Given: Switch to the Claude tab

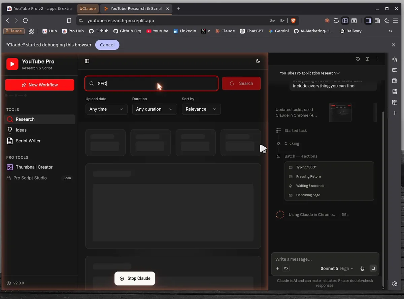Looking at the screenshot, I should point(88,8).
